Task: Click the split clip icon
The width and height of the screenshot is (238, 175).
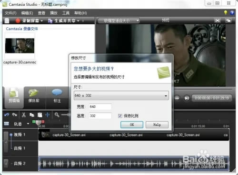Action: pyautogui.click(x=48, y=115)
